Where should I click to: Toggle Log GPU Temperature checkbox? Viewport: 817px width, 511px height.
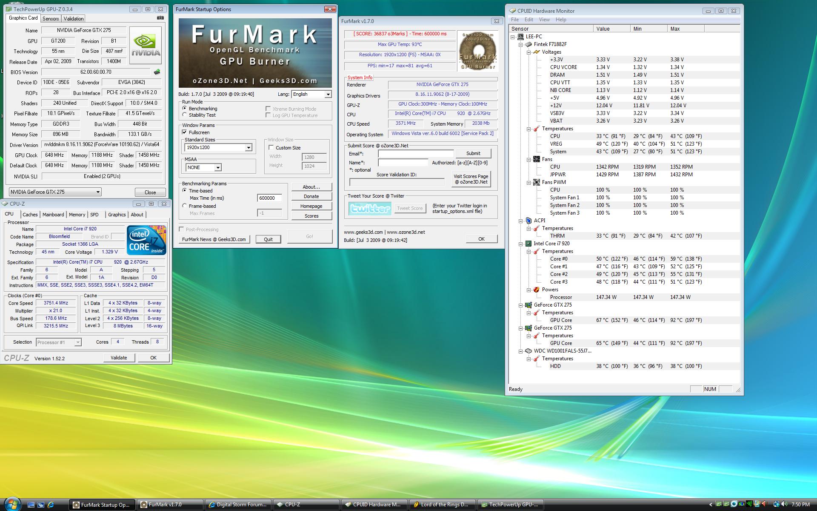coord(268,115)
